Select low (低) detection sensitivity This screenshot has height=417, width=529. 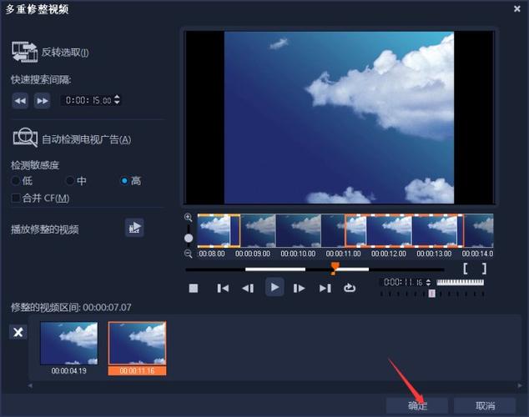tap(16, 181)
